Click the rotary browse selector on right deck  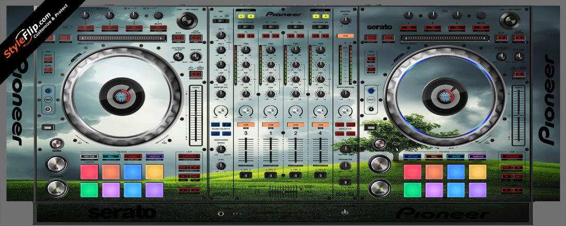coord(510,20)
